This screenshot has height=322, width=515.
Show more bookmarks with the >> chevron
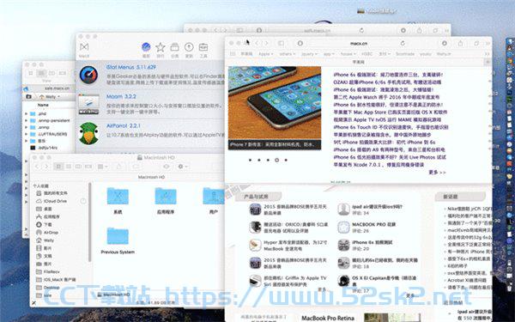(x=487, y=53)
